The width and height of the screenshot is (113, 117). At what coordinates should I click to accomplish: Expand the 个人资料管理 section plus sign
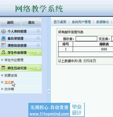coord(38,31)
